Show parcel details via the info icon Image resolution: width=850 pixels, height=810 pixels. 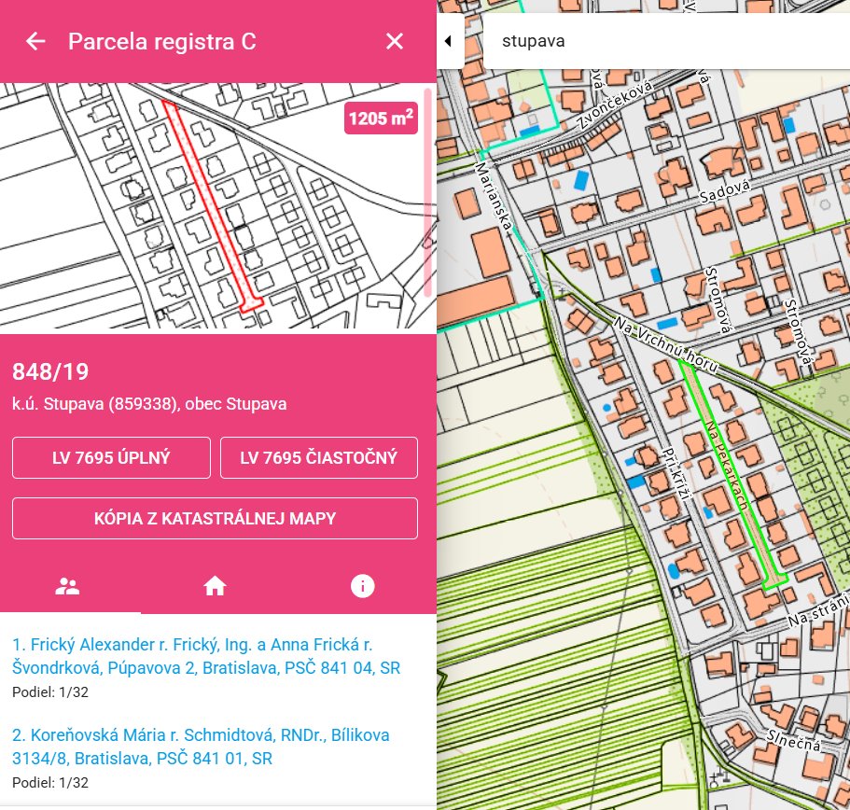click(362, 586)
